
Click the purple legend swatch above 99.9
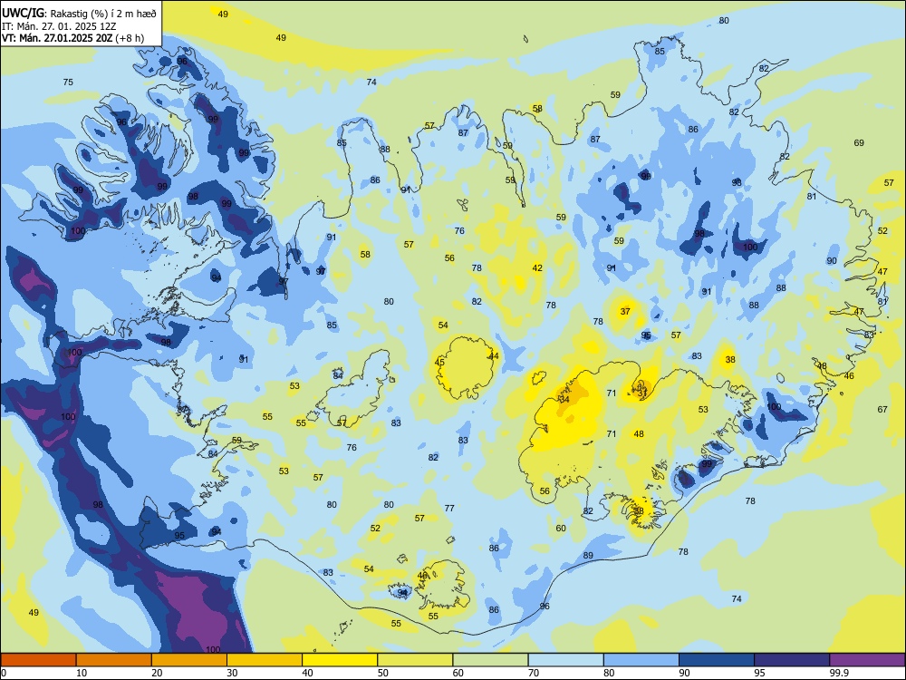click(867, 660)
